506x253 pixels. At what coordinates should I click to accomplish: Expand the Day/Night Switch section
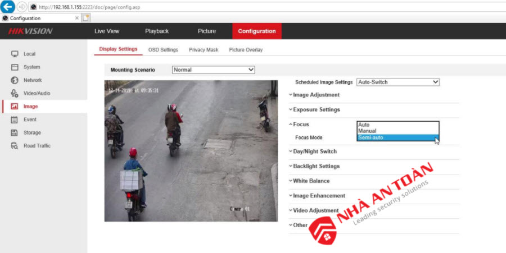(315, 151)
